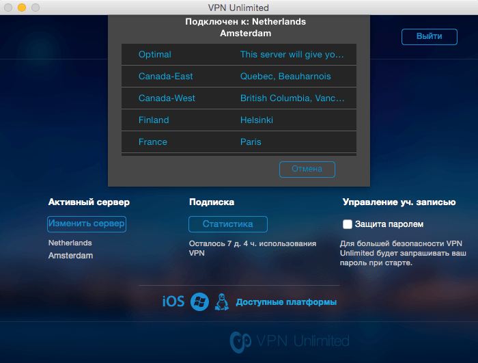Minimize the VPN Unlimited window
Image resolution: width=478 pixels, height=363 pixels.
(x=22, y=8)
